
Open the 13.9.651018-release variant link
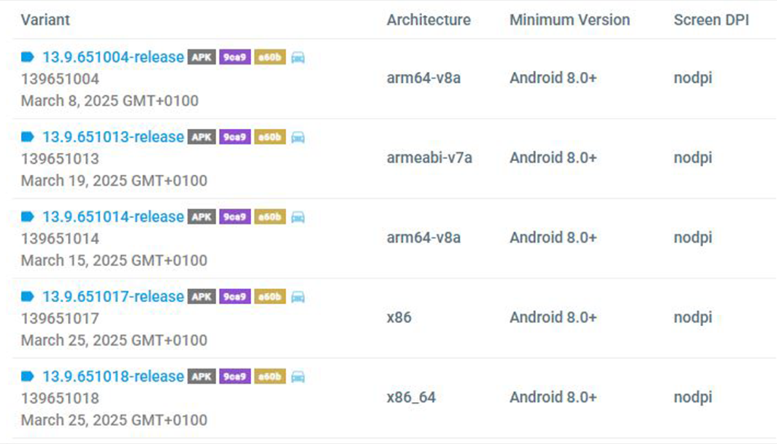click(113, 377)
